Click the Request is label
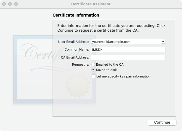Screen dimensions: 182x131 tap(81, 64)
